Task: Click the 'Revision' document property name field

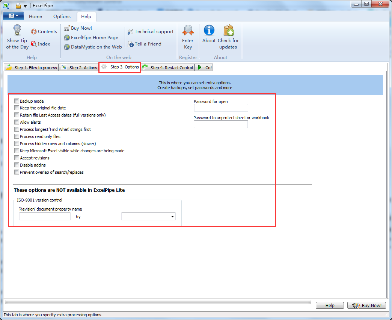Action: (45, 216)
